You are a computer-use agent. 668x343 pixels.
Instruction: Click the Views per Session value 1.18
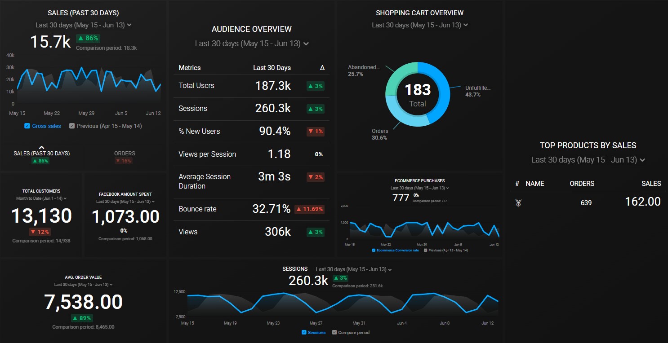[279, 154]
